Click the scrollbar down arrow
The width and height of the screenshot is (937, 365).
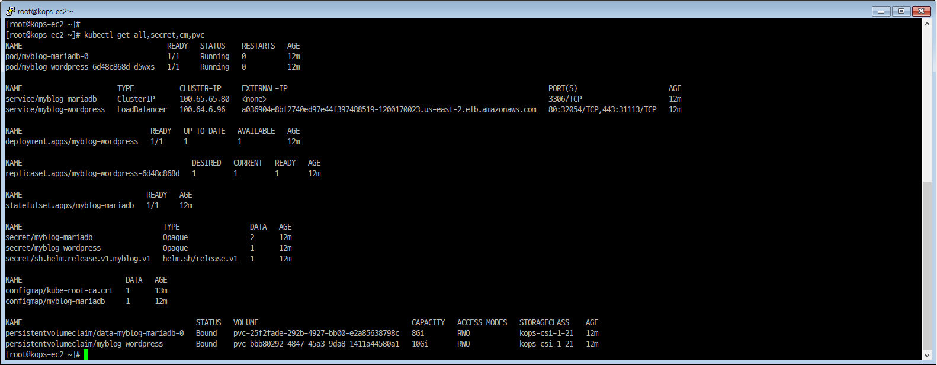coord(927,355)
